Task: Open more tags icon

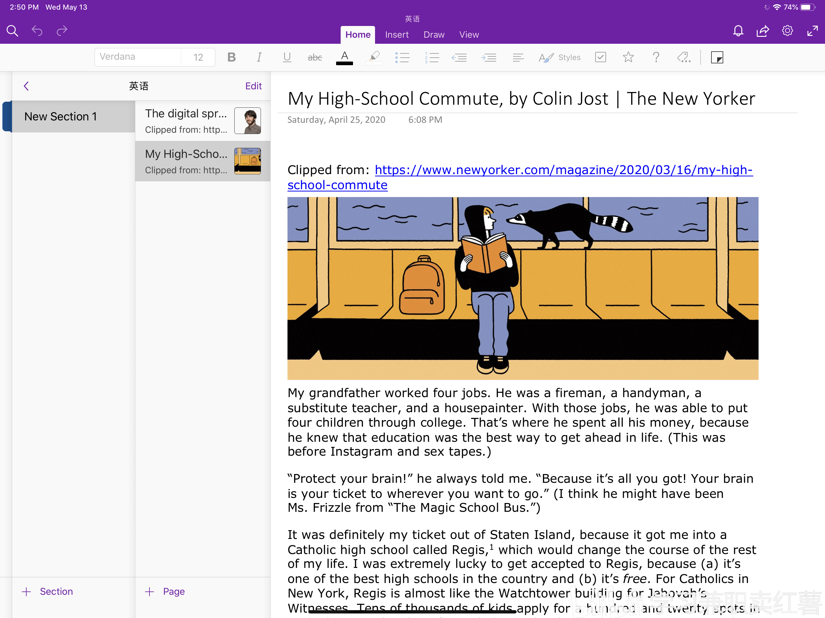Action: tap(684, 57)
